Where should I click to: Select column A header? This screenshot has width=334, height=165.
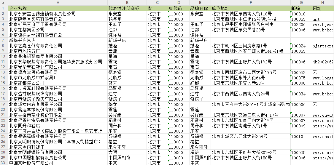tap(58, 3)
